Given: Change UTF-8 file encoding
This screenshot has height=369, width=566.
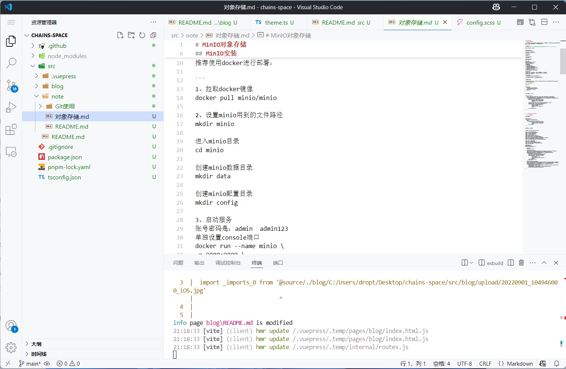Looking at the screenshot, I should coord(465,363).
